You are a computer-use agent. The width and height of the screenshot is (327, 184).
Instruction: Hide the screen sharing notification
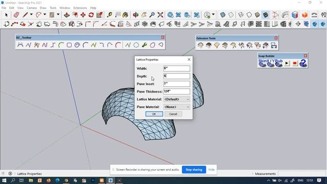(x=212, y=170)
